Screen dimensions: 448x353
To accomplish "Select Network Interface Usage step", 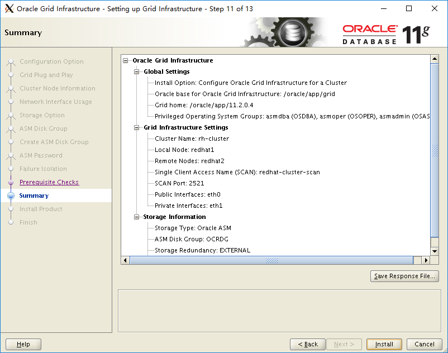I will 56,102.
